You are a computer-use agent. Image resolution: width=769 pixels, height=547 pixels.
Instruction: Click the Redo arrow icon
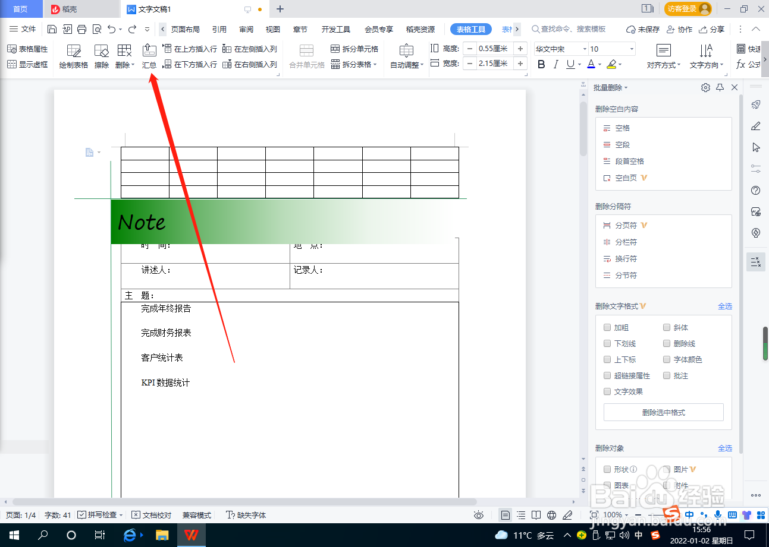132,29
